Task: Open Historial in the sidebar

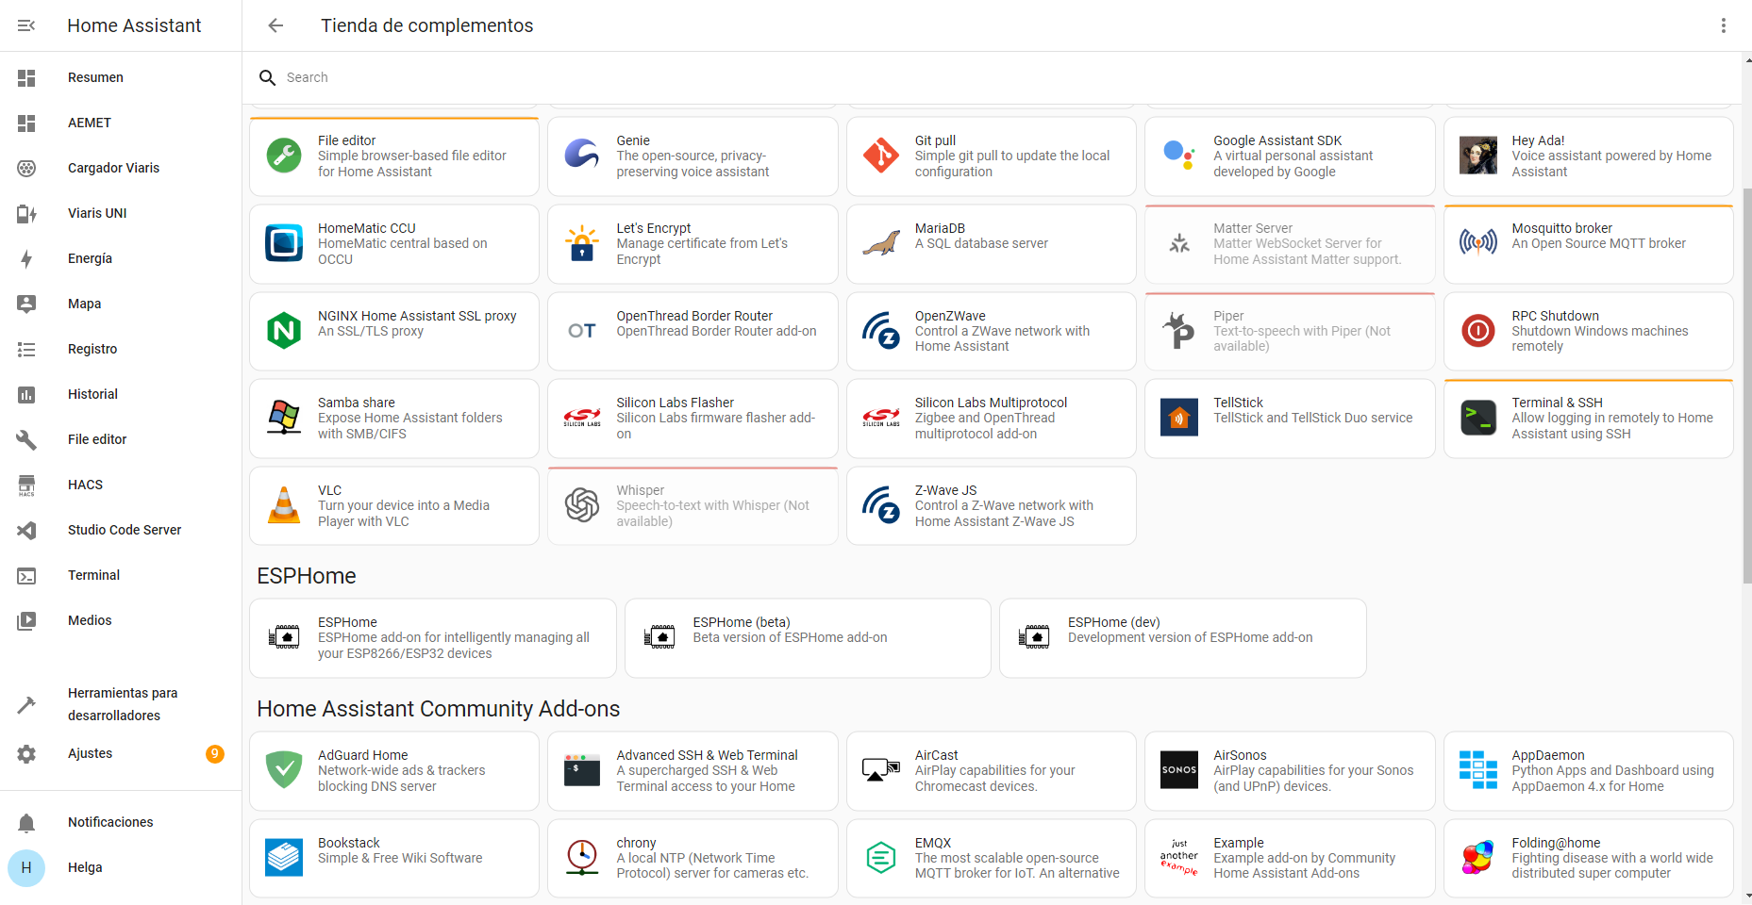Action: pos(121,394)
